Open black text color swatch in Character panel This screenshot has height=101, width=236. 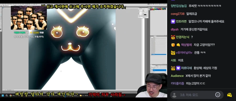coord(145,14)
